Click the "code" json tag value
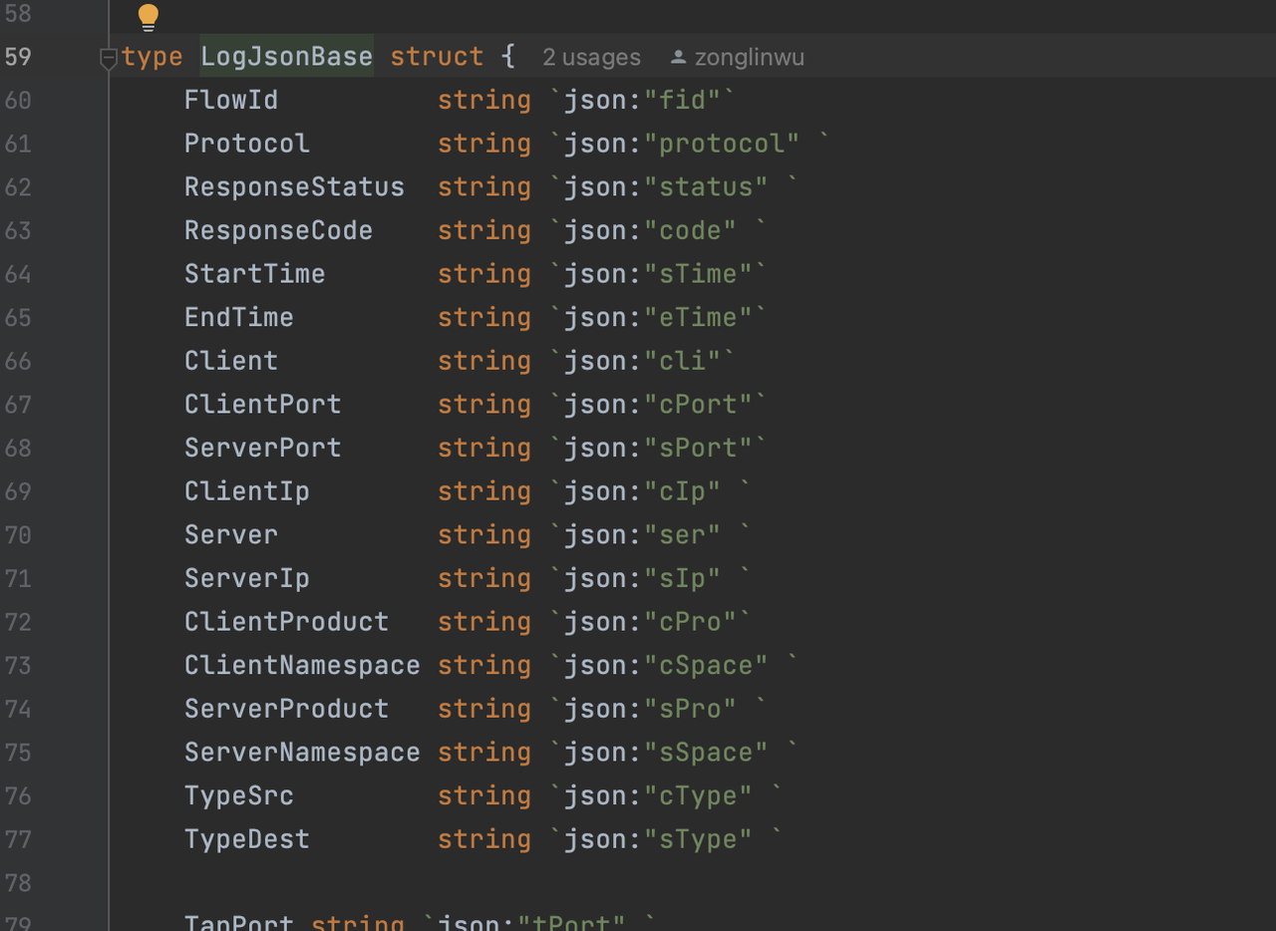The height and width of the screenshot is (931, 1276). 691,230
